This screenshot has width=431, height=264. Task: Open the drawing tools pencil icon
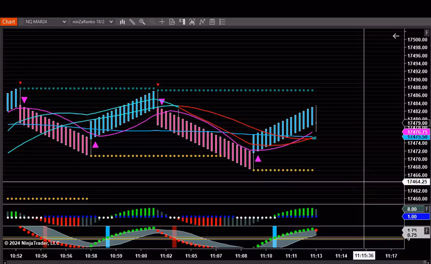132,22
